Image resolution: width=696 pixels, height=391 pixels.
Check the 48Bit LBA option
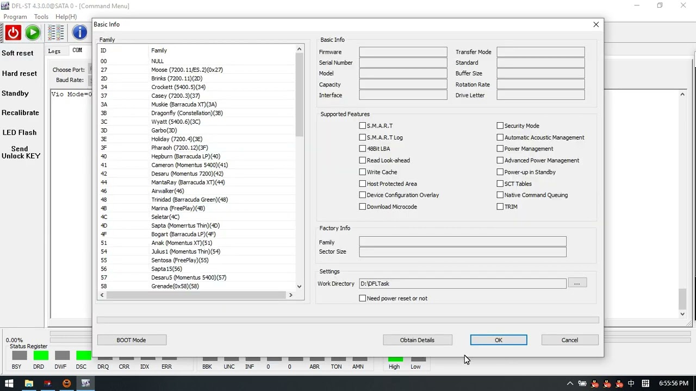tap(363, 148)
